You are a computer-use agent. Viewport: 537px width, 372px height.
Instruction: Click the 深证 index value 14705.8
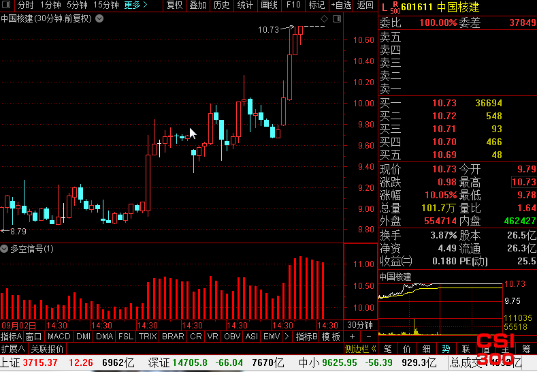coord(190,362)
